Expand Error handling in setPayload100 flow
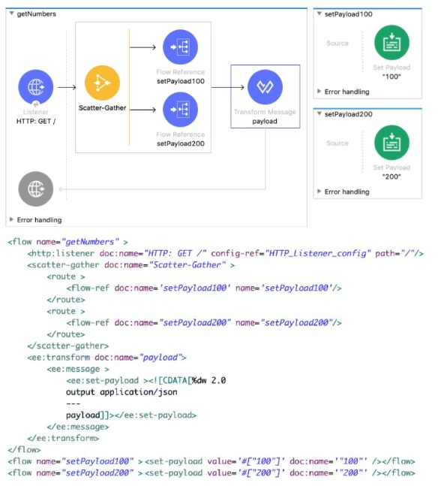 pyautogui.click(x=319, y=91)
